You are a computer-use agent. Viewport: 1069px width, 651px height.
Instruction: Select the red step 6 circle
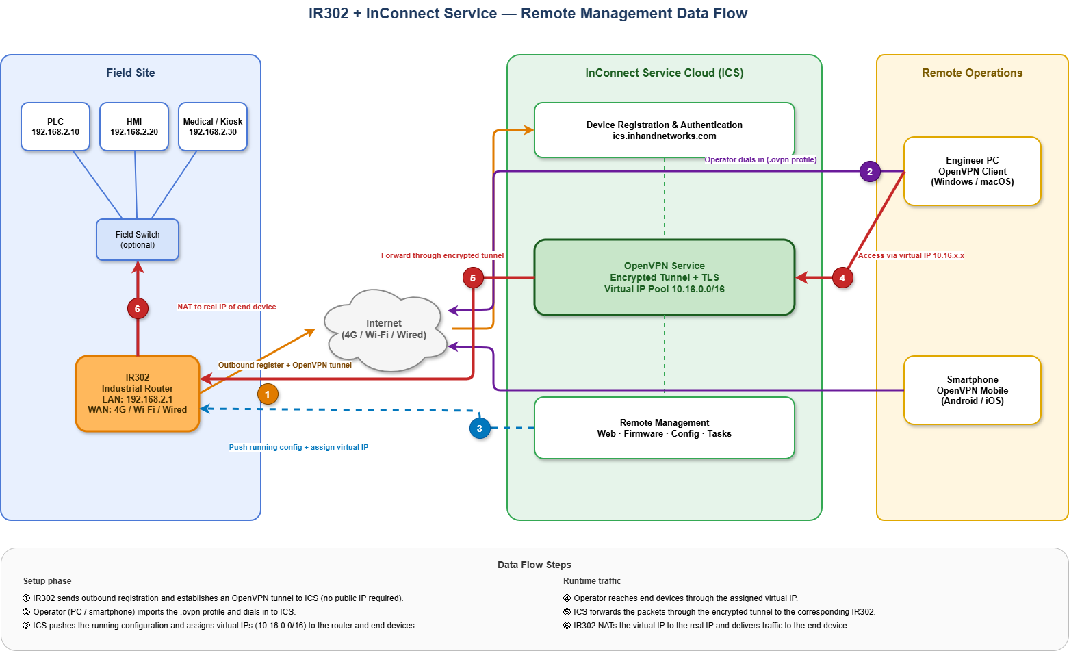tap(138, 308)
